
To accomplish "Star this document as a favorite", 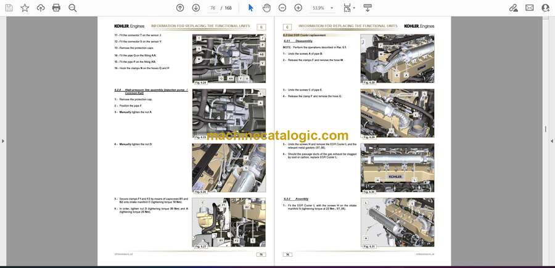I will 25,8.
